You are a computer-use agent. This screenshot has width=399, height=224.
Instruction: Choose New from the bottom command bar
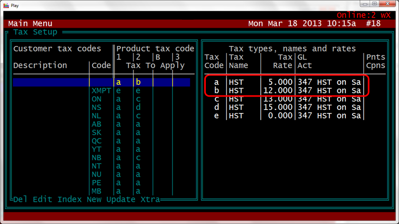(95, 200)
